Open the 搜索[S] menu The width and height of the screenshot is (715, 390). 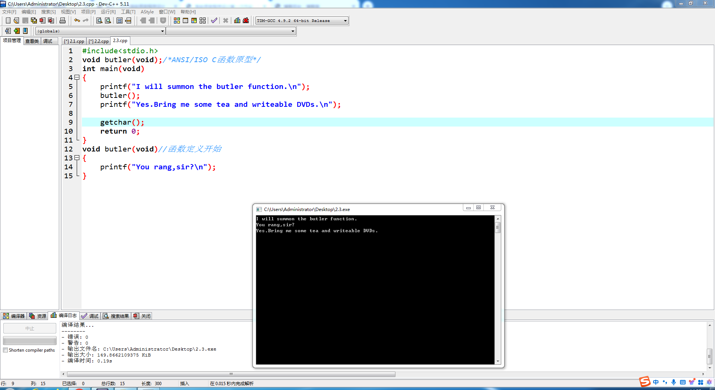point(48,12)
